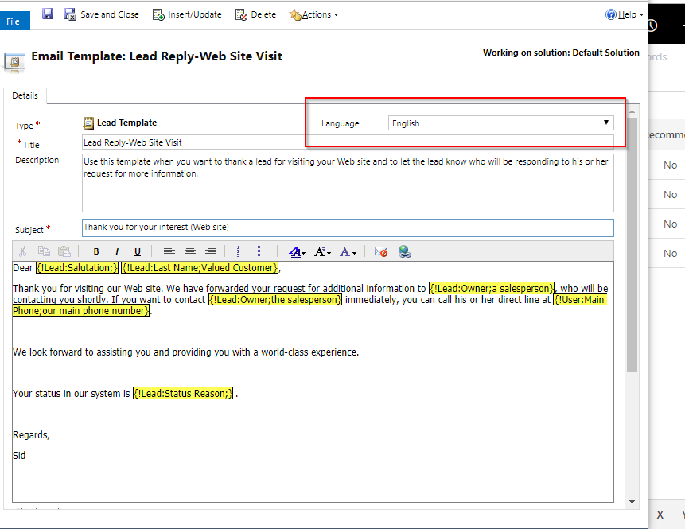Select the Cut icon in the editor toolbar

point(22,251)
